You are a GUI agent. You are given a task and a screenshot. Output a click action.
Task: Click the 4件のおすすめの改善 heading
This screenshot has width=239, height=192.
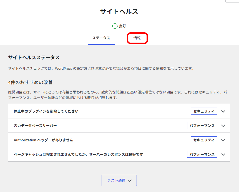[30, 82]
